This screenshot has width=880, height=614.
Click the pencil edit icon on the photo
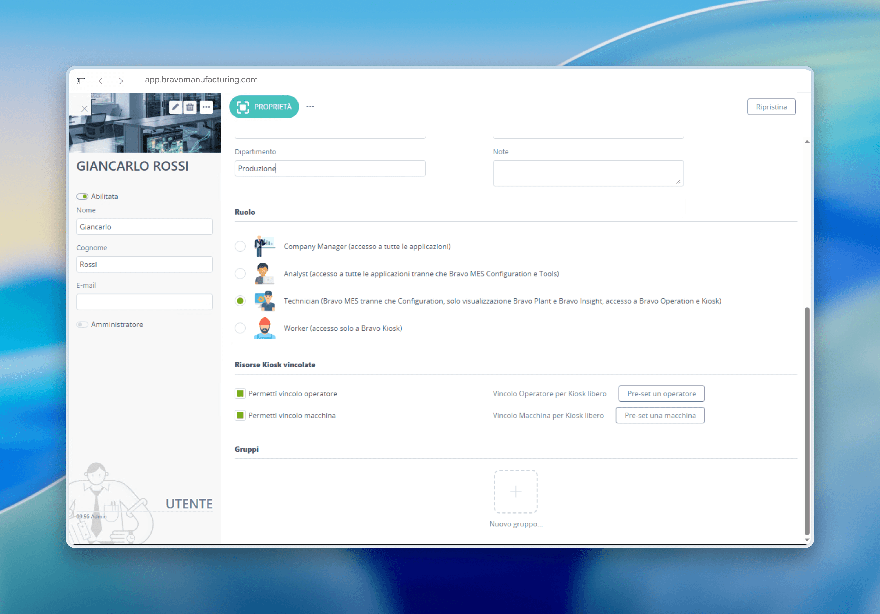click(175, 107)
